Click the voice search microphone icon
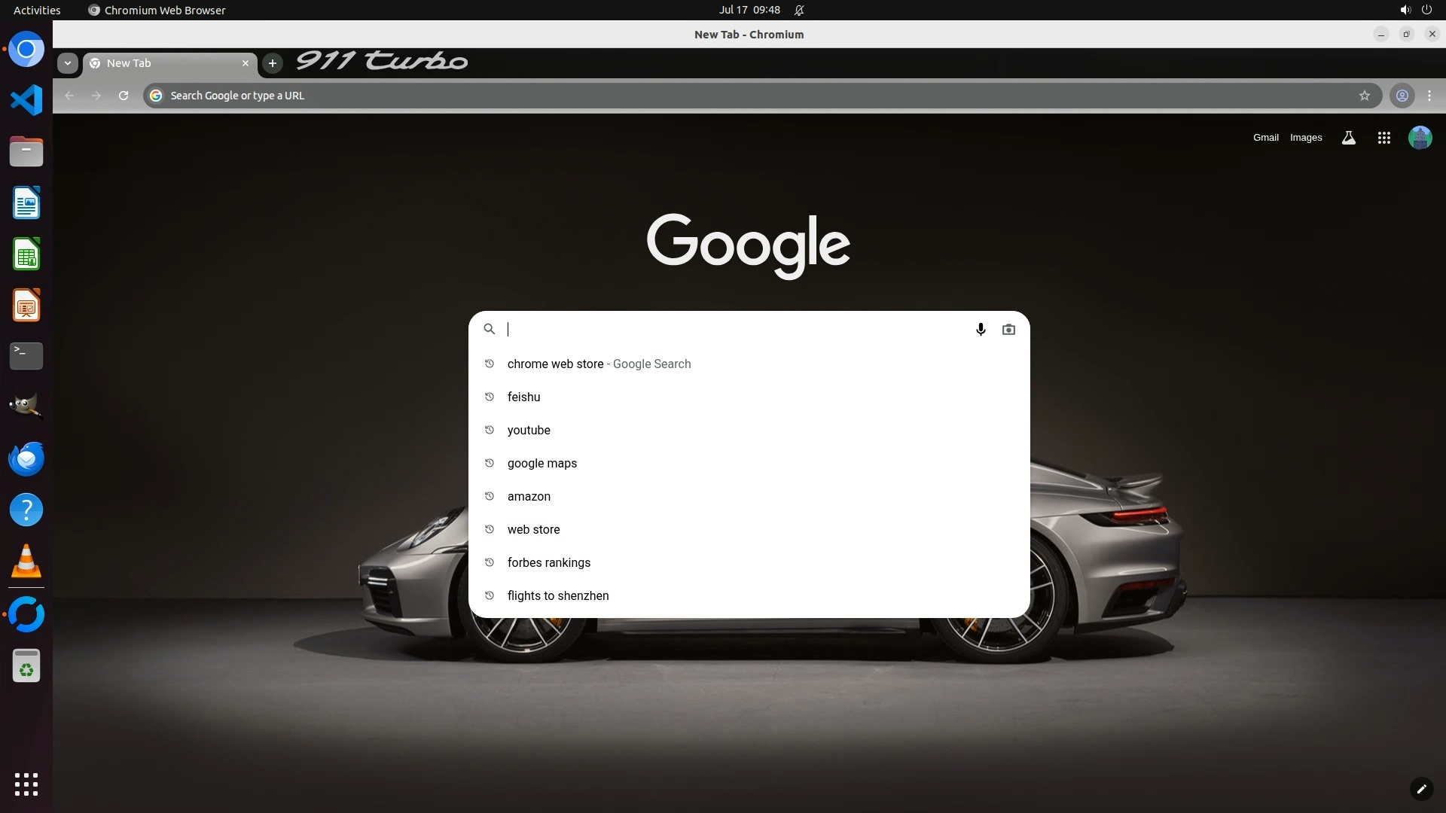 click(981, 330)
